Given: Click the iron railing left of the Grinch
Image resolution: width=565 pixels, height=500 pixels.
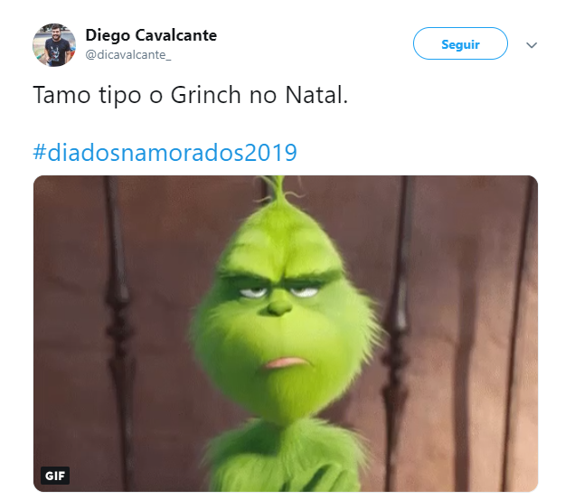Looking at the screenshot, I should [118, 334].
